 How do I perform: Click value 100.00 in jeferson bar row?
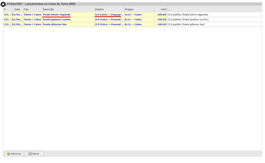(162, 24)
